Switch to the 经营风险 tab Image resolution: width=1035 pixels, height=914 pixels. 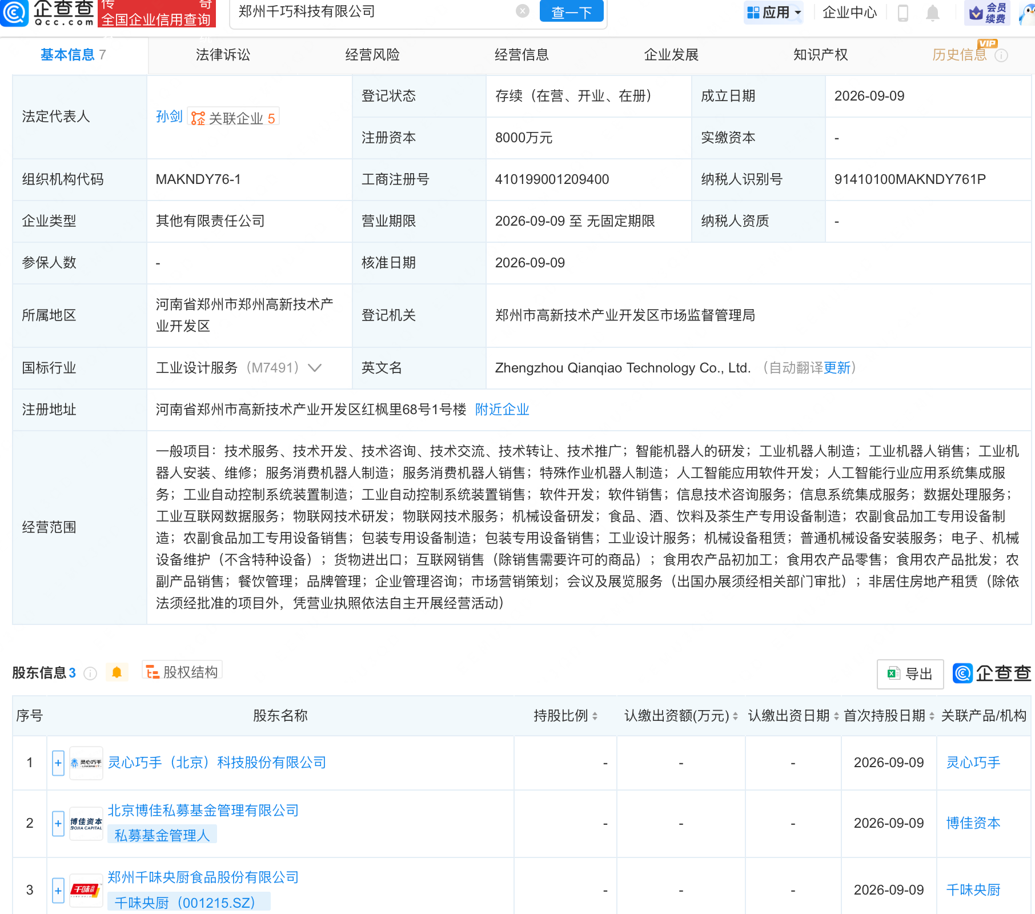click(x=372, y=55)
